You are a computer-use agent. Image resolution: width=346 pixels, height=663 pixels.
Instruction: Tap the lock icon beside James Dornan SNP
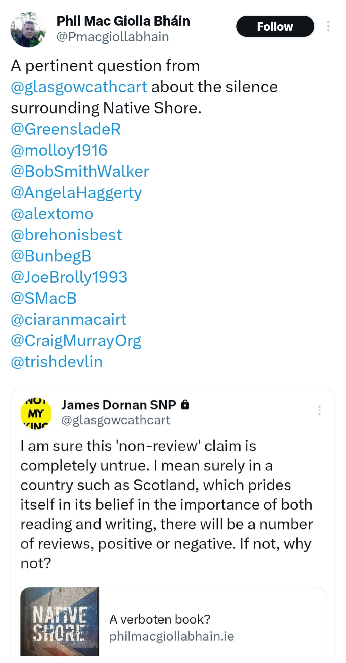pyautogui.click(x=185, y=405)
